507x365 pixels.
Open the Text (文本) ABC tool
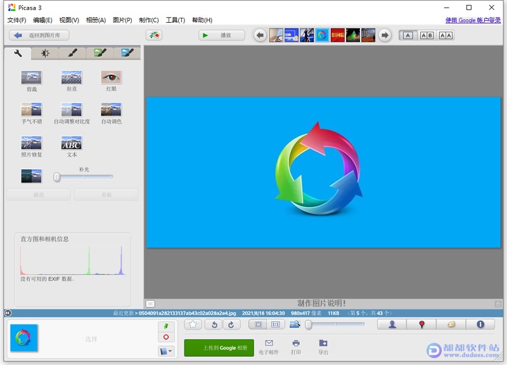point(72,143)
